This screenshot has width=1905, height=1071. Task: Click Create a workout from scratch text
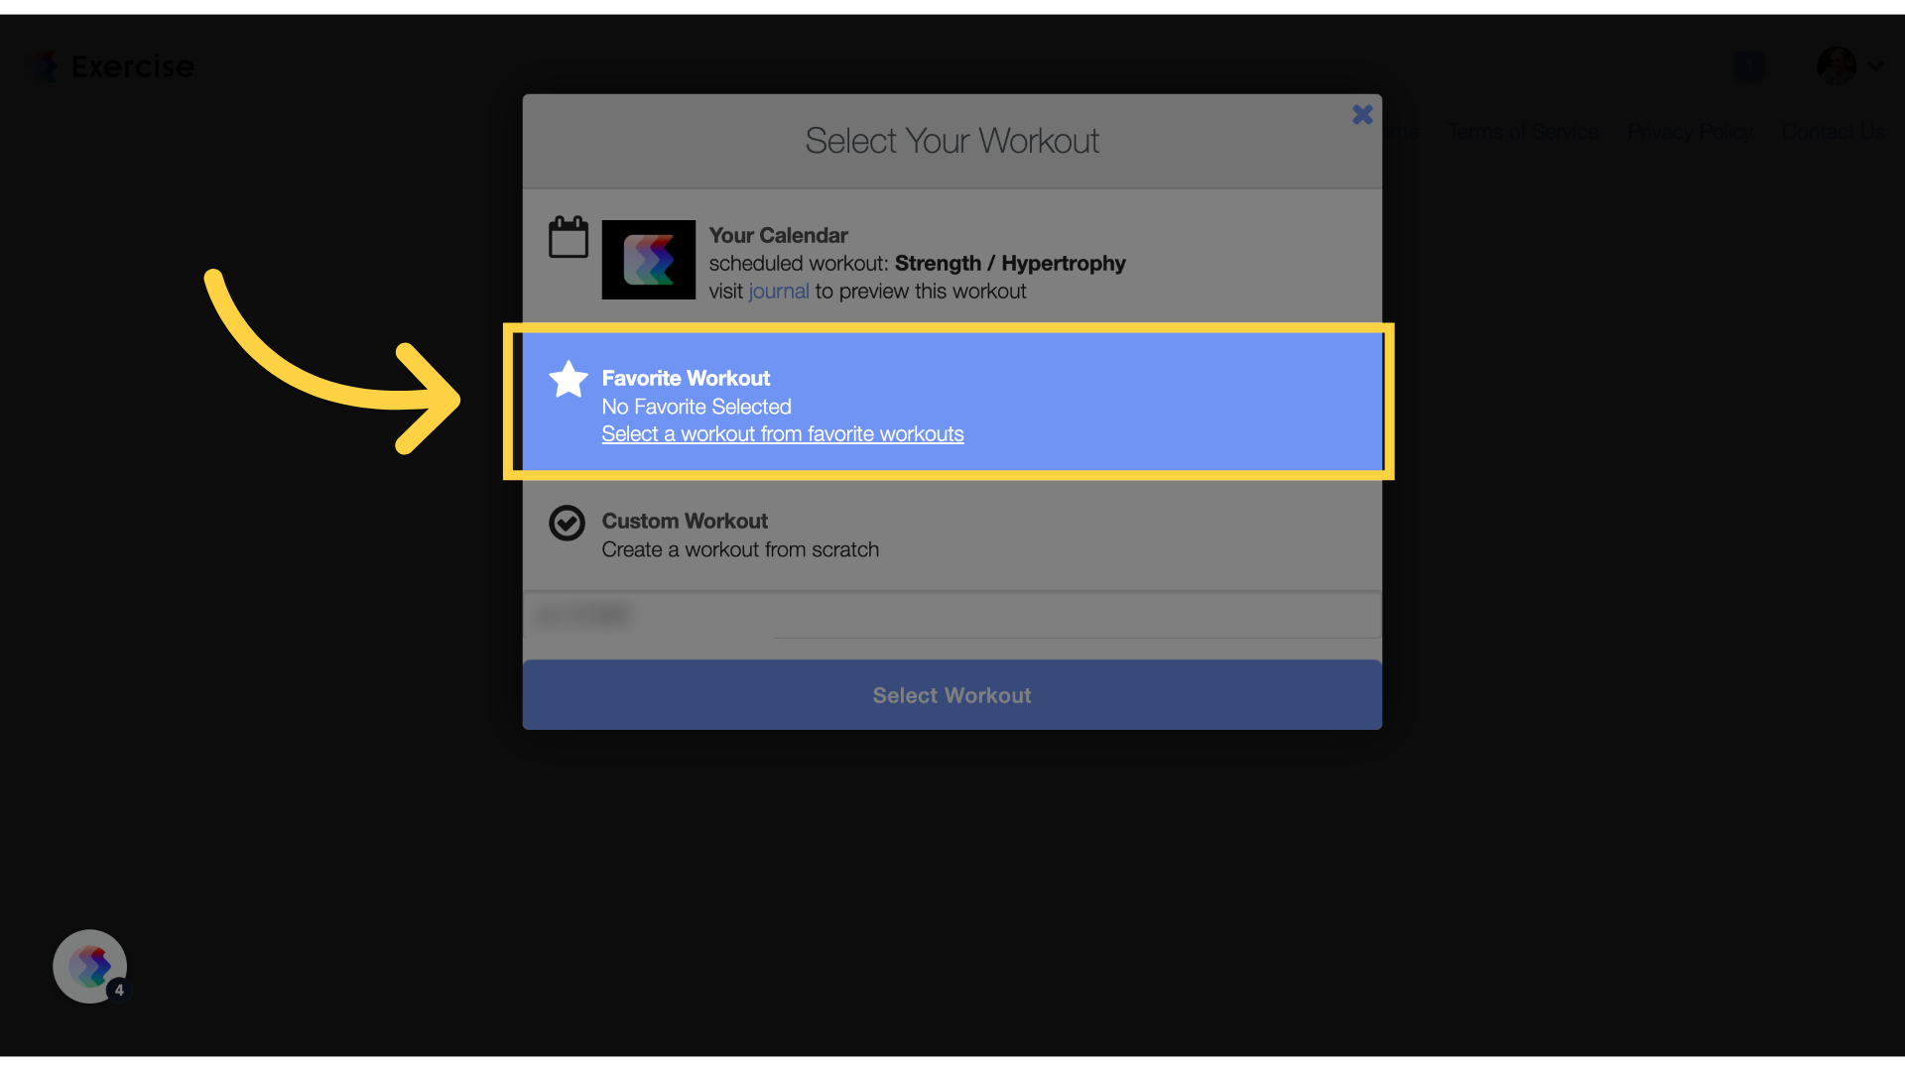click(x=740, y=550)
